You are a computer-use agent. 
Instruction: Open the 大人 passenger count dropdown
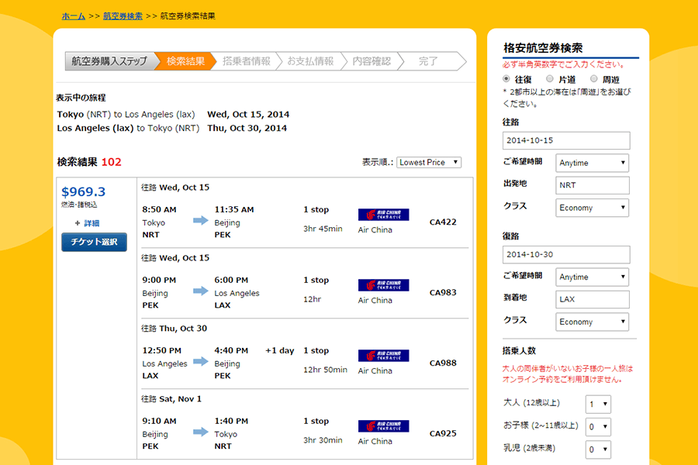pyautogui.click(x=598, y=404)
